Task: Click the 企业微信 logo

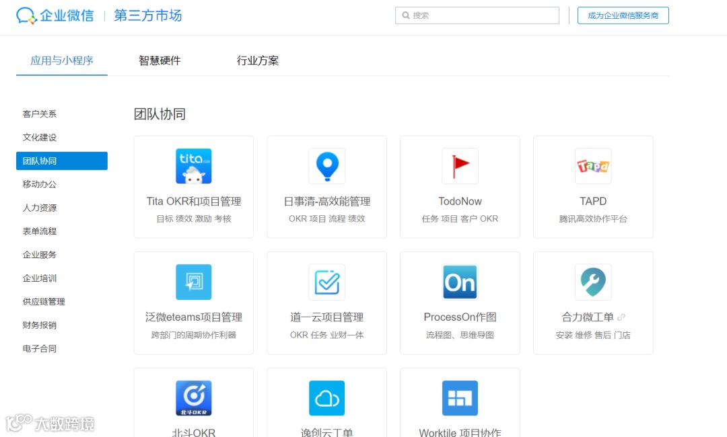Action: click(x=55, y=15)
